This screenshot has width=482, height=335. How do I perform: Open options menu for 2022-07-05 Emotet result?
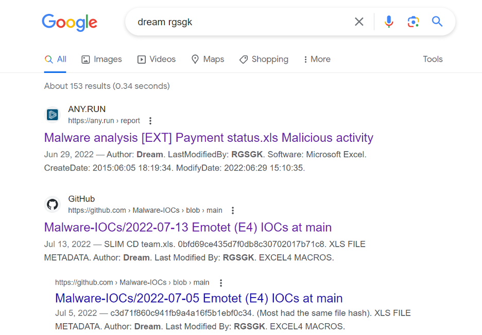[x=221, y=283]
